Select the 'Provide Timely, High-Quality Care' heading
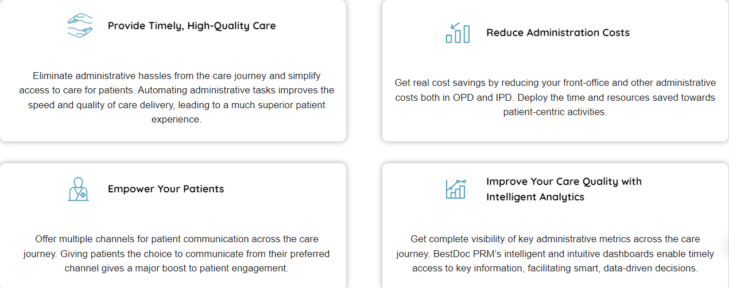The height and width of the screenshot is (288, 729). click(192, 26)
